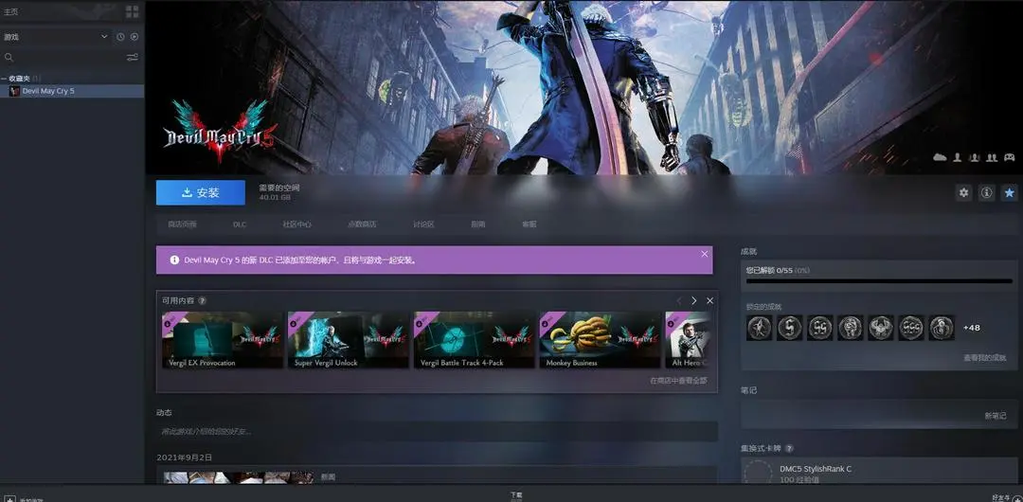The image size is (1023, 502).
Task: Open the Alt Hero DLC card
Action: [689, 340]
